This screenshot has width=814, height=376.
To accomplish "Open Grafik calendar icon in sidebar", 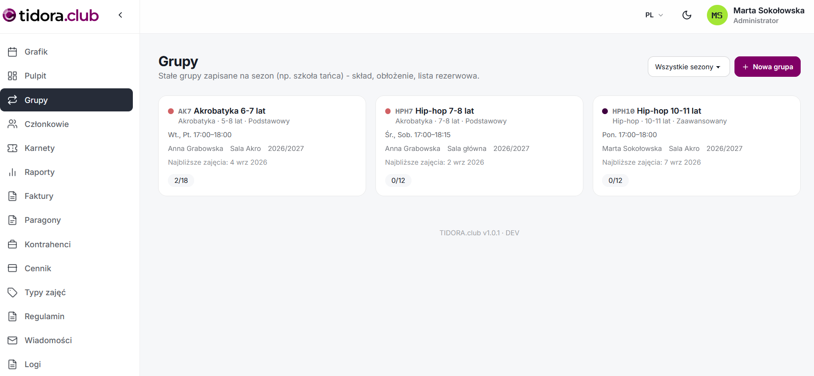I will coord(12,52).
